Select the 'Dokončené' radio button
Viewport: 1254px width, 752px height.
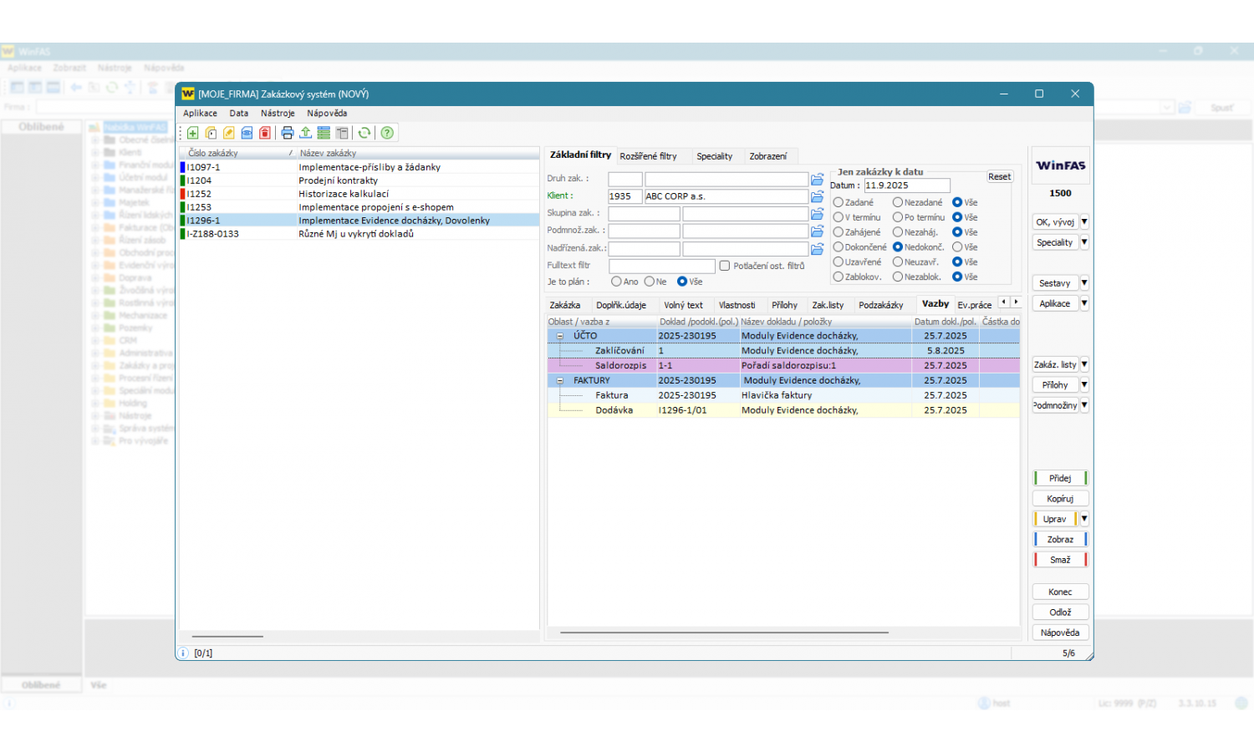click(x=838, y=247)
